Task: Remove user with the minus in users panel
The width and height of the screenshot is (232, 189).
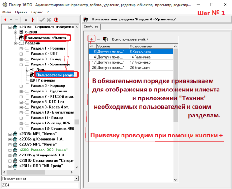Action: [98, 39]
